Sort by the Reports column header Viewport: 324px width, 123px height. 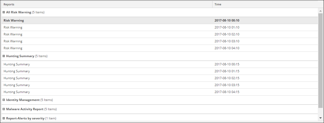(x=9, y=4)
